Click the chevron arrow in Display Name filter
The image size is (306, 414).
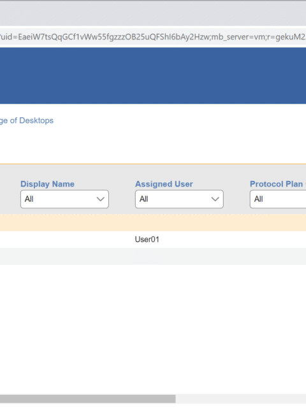click(x=101, y=199)
